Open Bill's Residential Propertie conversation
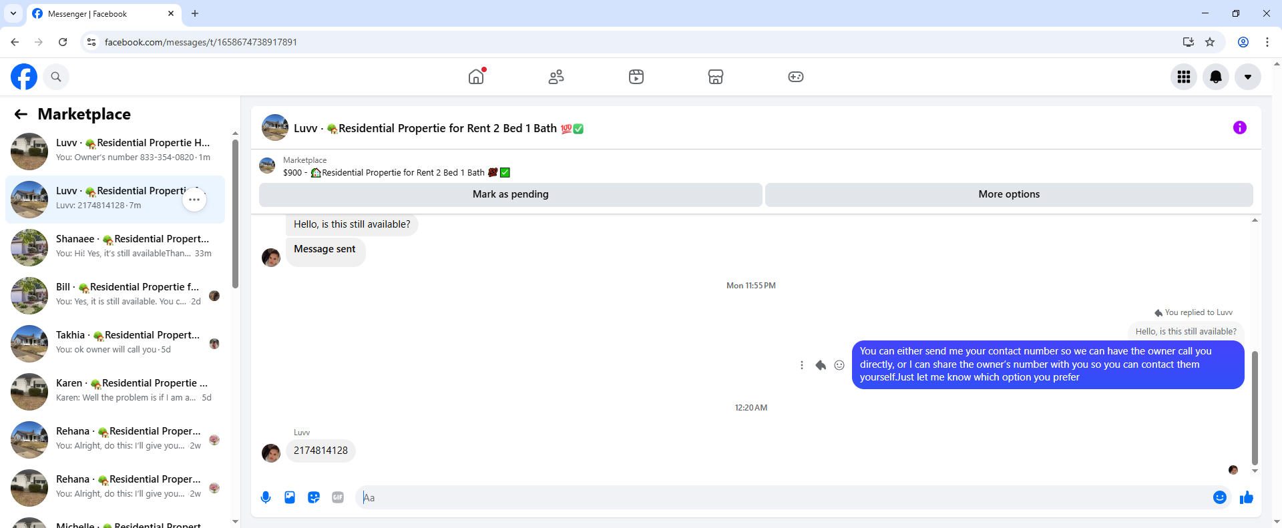1282x528 pixels. (x=115, y=296)
